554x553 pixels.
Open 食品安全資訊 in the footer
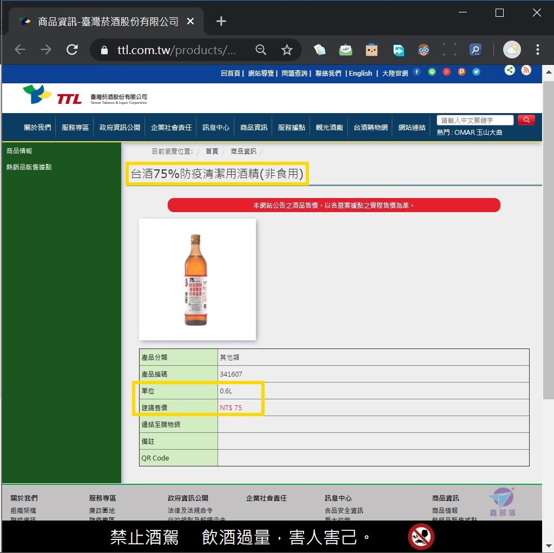click(344, 510)
